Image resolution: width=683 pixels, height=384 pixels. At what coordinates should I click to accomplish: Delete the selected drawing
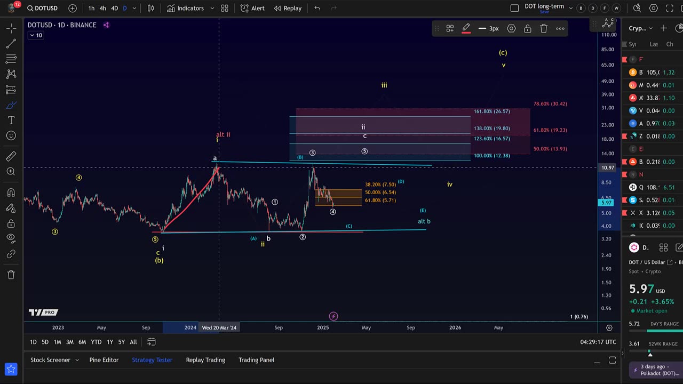point(544,29)
